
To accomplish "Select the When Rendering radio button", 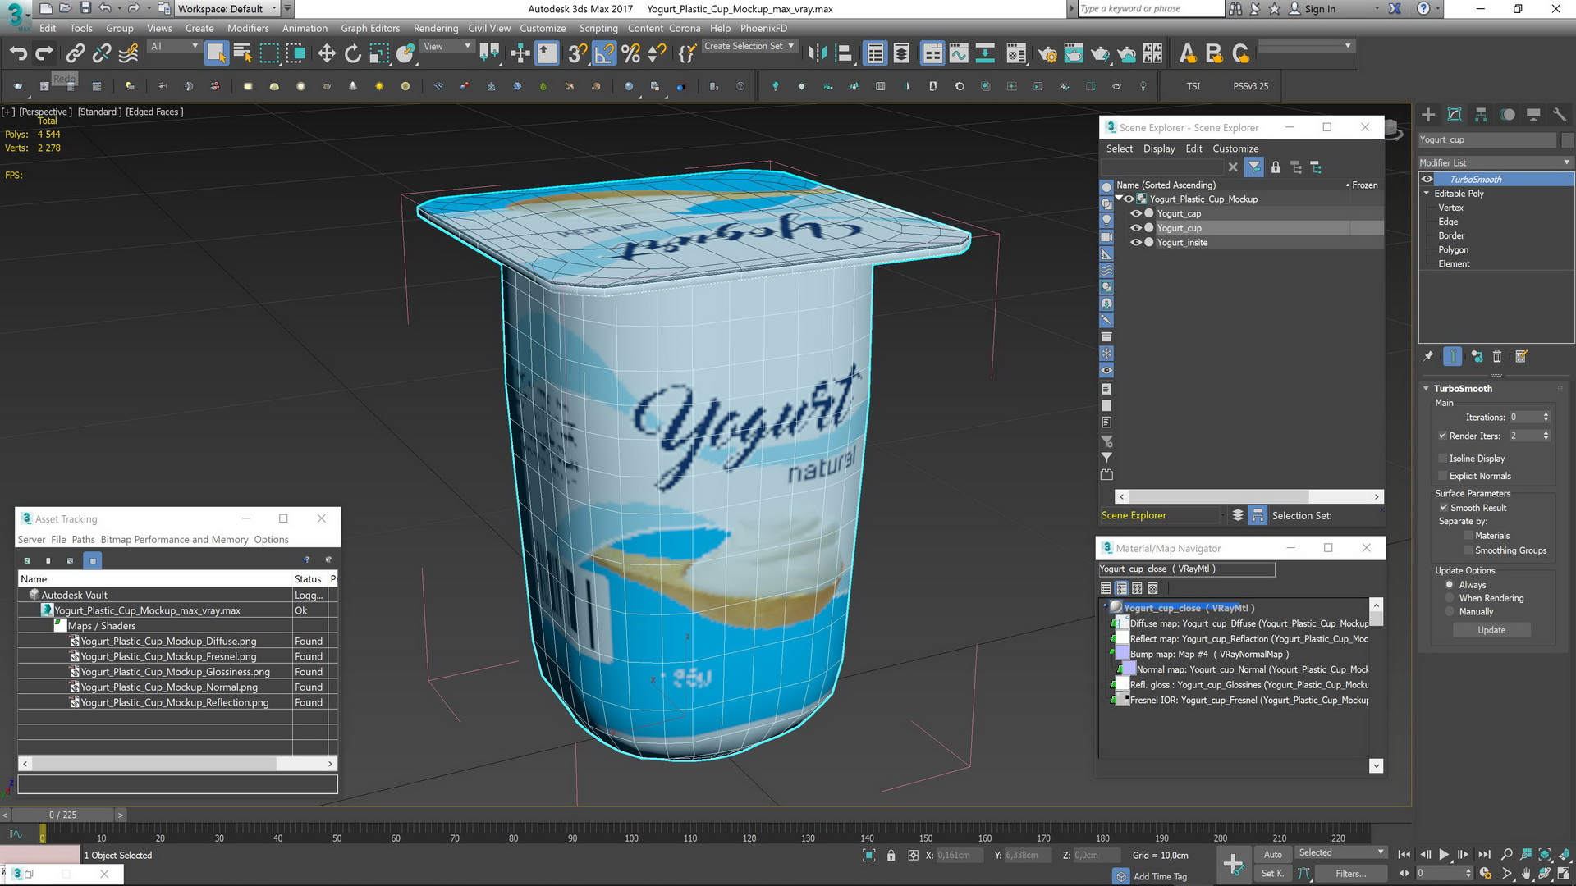I will (1450, 598).
